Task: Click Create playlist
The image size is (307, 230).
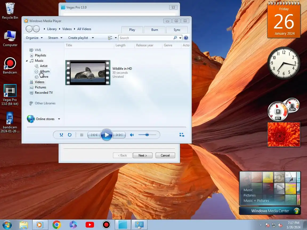Action: click(x=78, y=38)
